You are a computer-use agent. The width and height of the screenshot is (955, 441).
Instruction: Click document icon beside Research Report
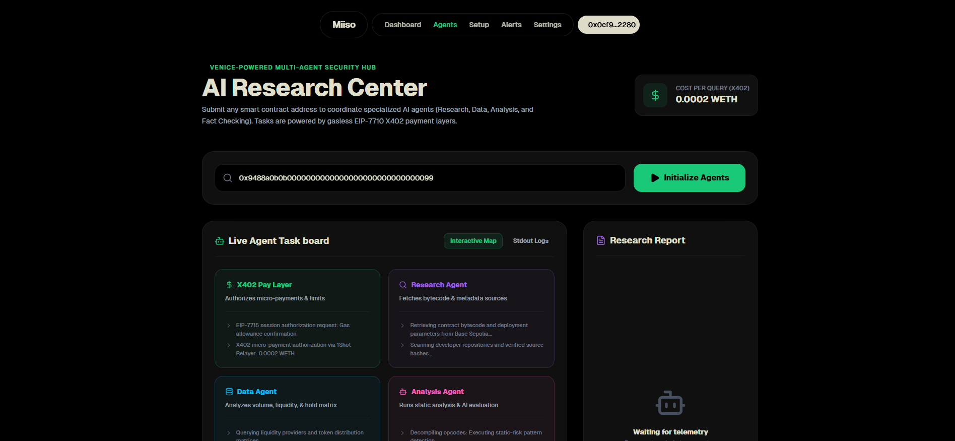600,240
